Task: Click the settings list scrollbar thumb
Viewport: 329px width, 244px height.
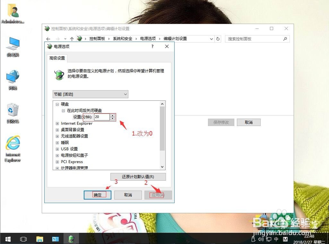Action: coord(162,128)
